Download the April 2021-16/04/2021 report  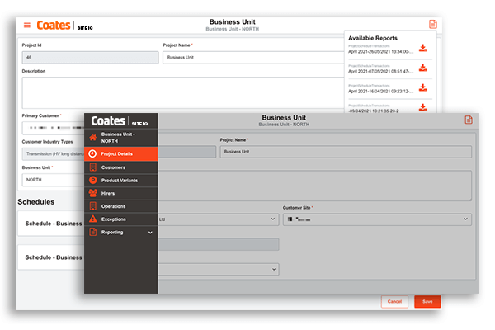[x=422, y=87]
